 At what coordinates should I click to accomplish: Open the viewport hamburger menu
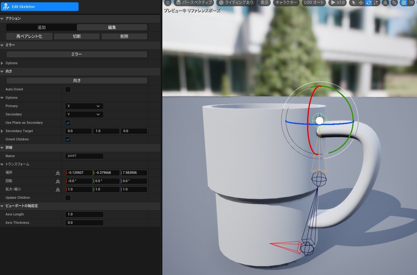point(168,3)
